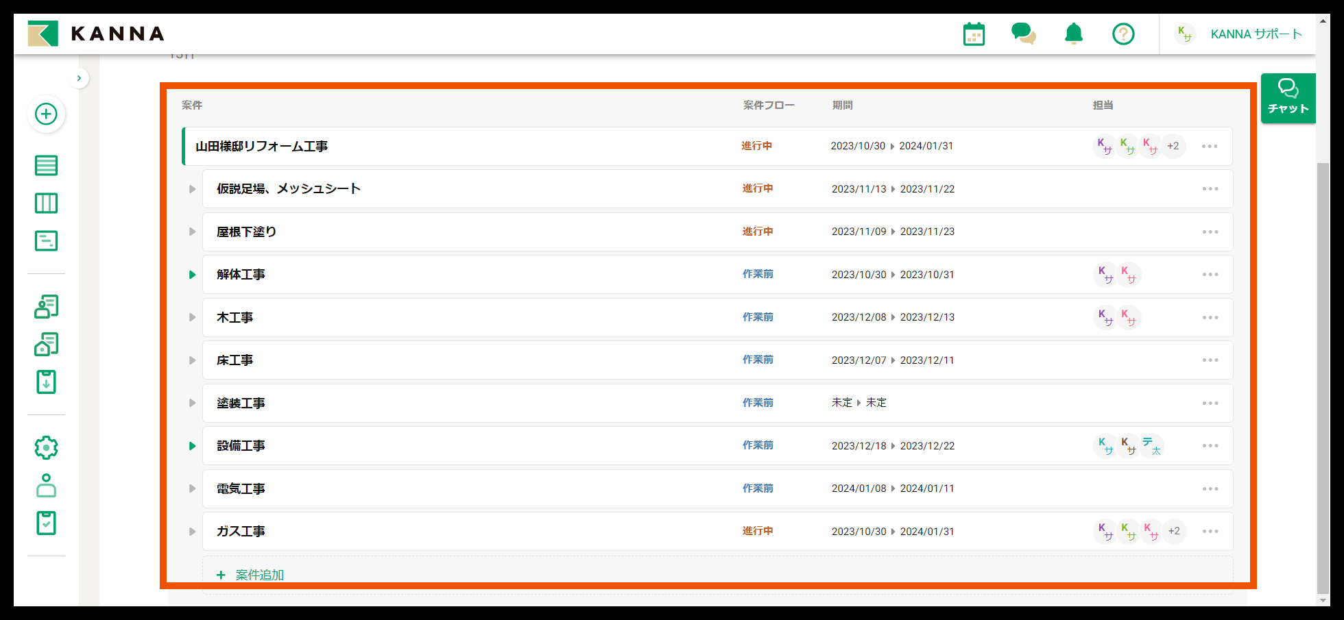Expand the 仮説足場、メッシュシート row
This screenshot has width=1344, height=620.
point(192,189)
